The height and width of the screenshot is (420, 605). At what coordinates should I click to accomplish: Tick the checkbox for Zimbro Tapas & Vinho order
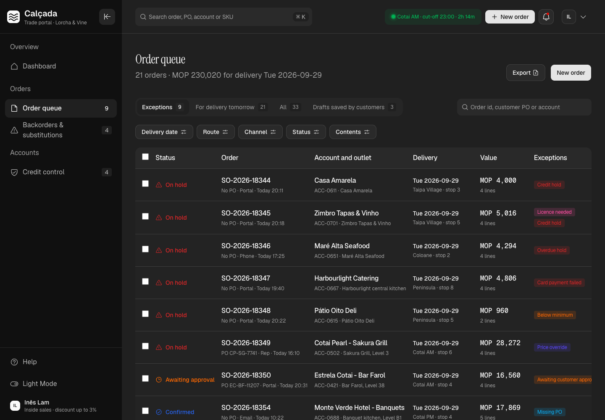(x=145, y=216)
